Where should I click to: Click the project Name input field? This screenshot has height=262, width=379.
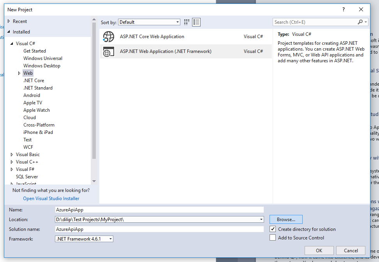pos(159,210)
